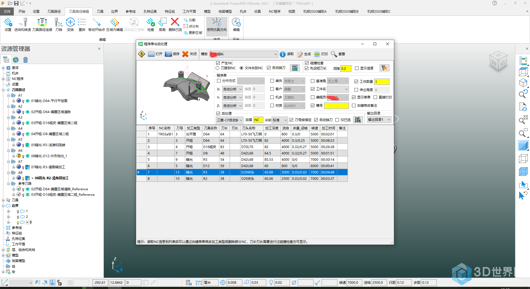Switch to the 仿真 ribbon tab

257,11
